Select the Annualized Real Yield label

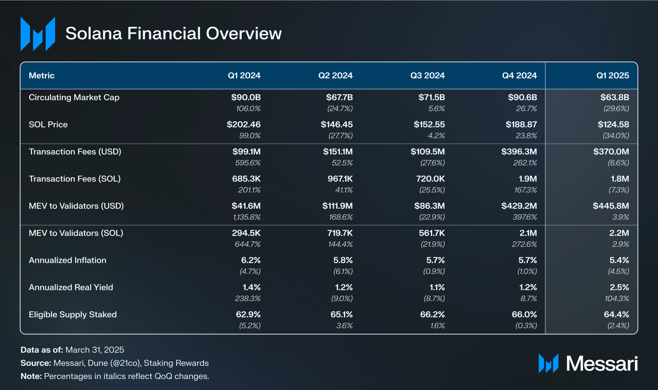pyautogui.click(x=71, y=287)
